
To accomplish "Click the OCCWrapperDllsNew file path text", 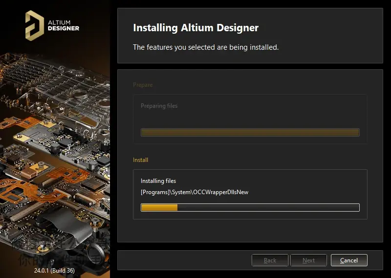I will [x=195, y=192].
